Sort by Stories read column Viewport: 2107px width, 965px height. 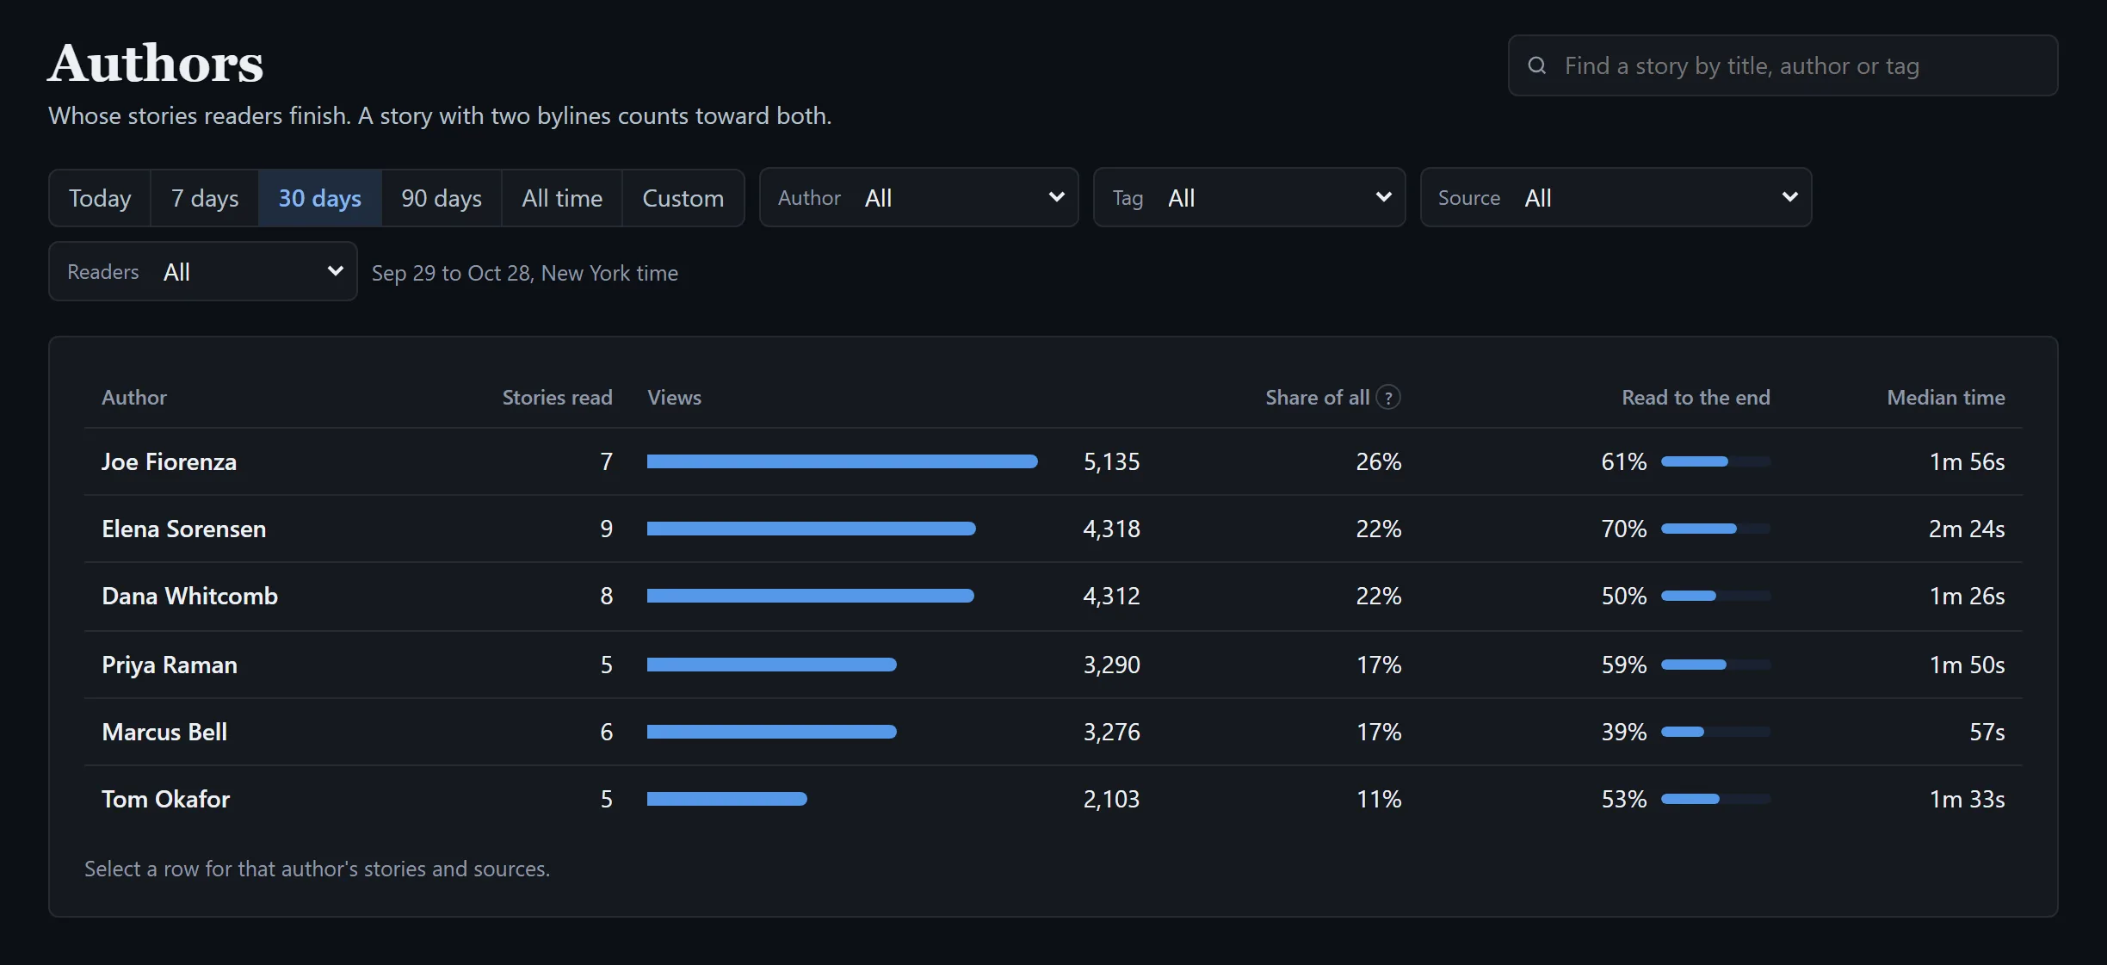558,397
